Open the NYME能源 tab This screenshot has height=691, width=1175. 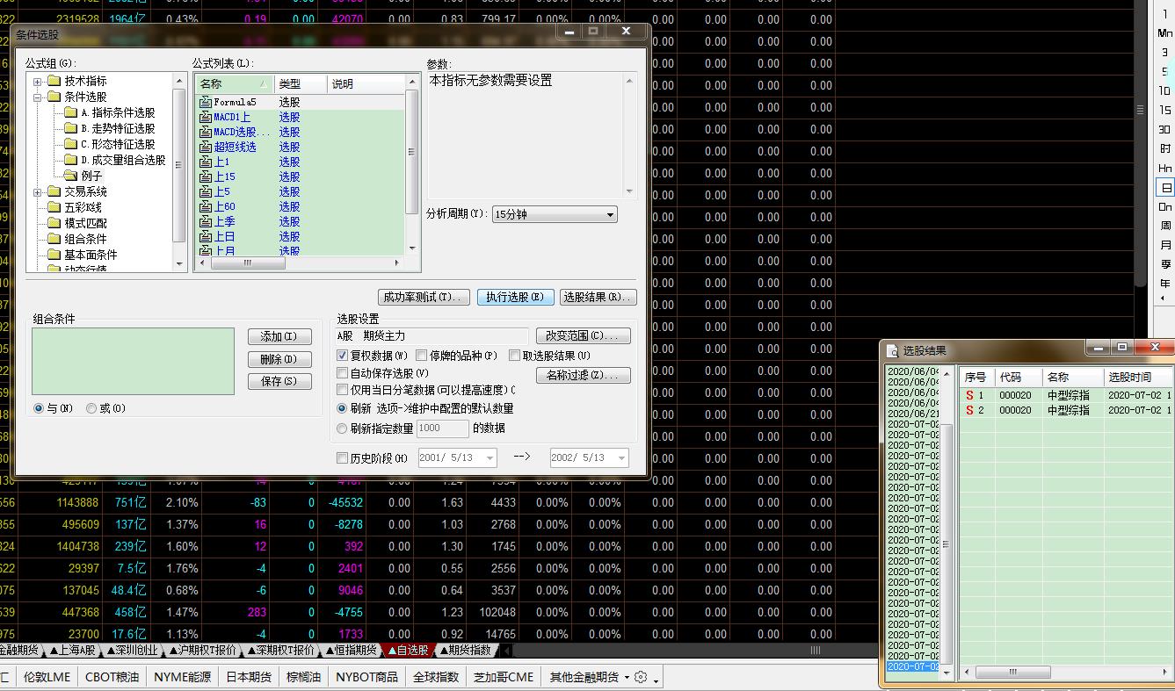pos(182,677)
